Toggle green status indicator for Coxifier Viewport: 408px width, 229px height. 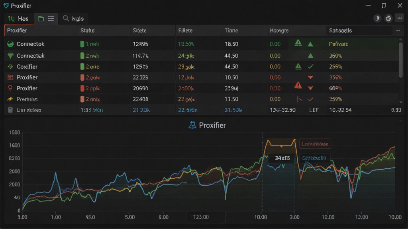tap(82, 66)
